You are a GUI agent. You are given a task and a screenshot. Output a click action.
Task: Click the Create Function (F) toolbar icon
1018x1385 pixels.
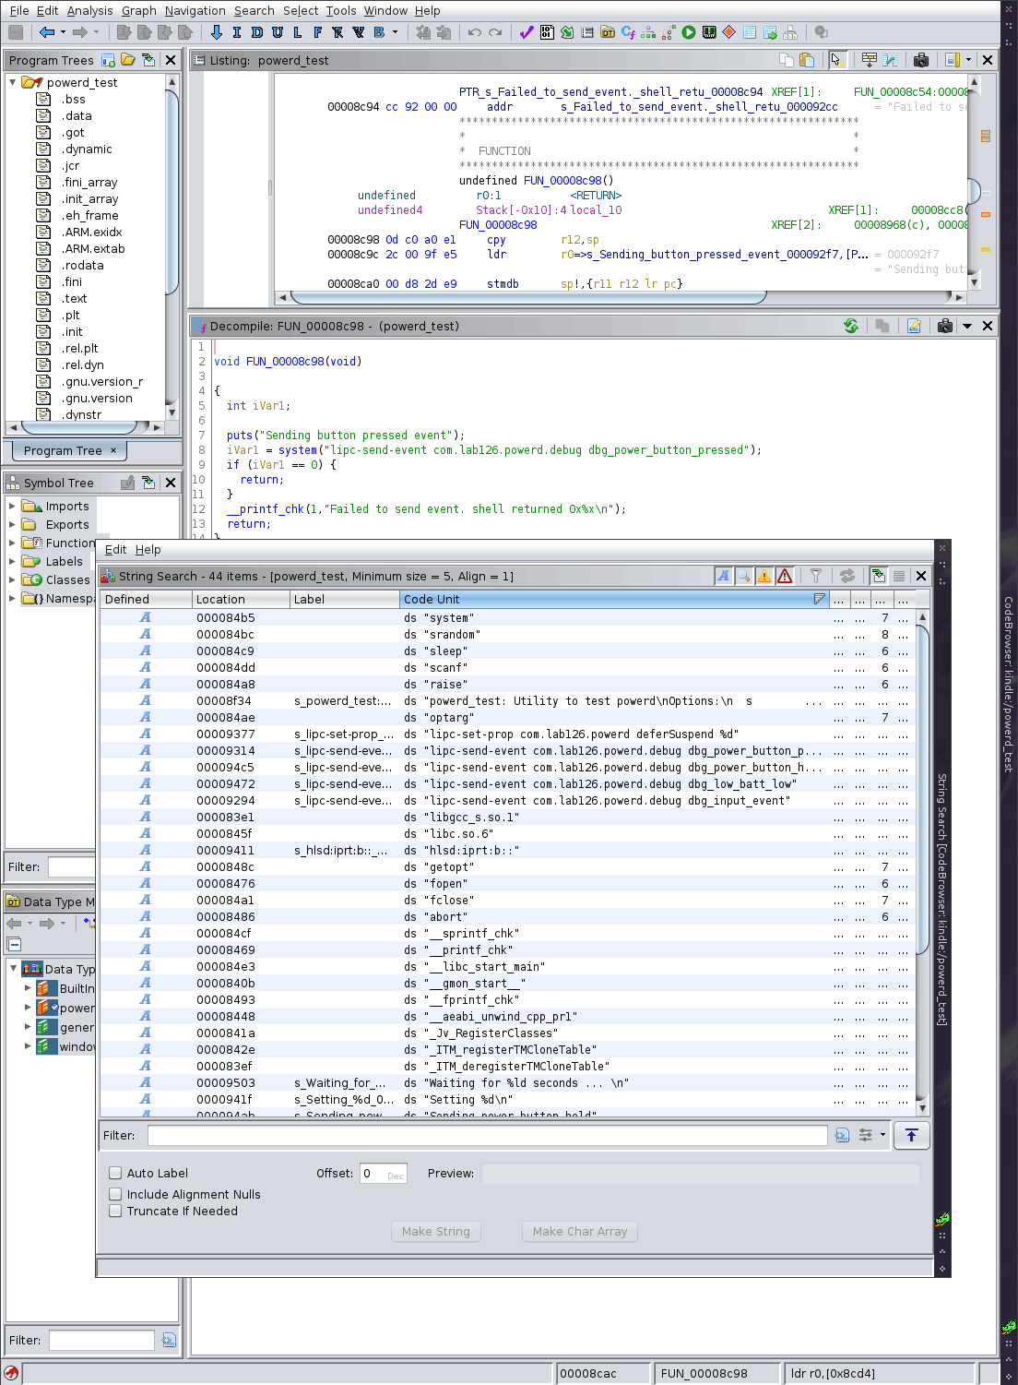coord(318,32)
